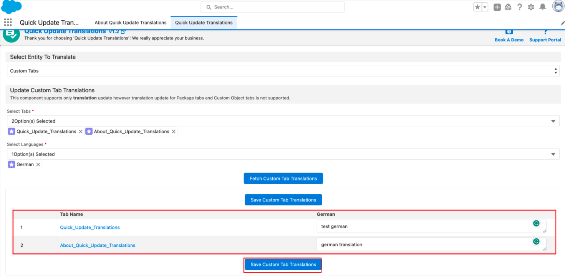Image resolution: width=565 pixels, height=277 pixels.
Task: Expand the favorites list dropdown arrow
Action: (485, 7)
